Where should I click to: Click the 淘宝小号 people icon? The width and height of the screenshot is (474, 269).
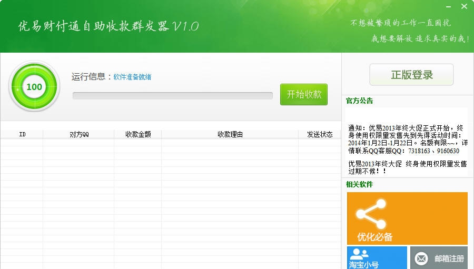coord(359,254)
